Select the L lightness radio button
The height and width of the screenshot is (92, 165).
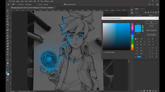[147, 39]
